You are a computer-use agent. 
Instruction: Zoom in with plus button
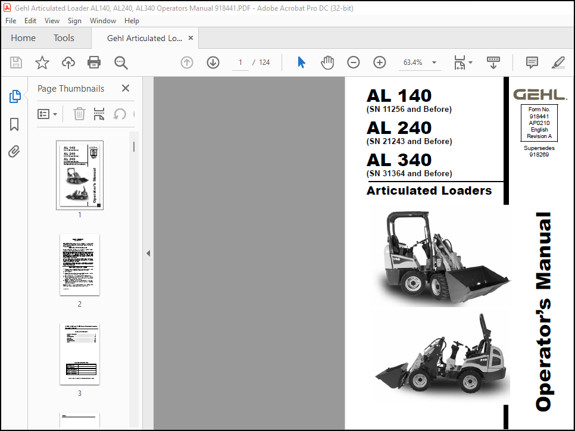(380, 63)
